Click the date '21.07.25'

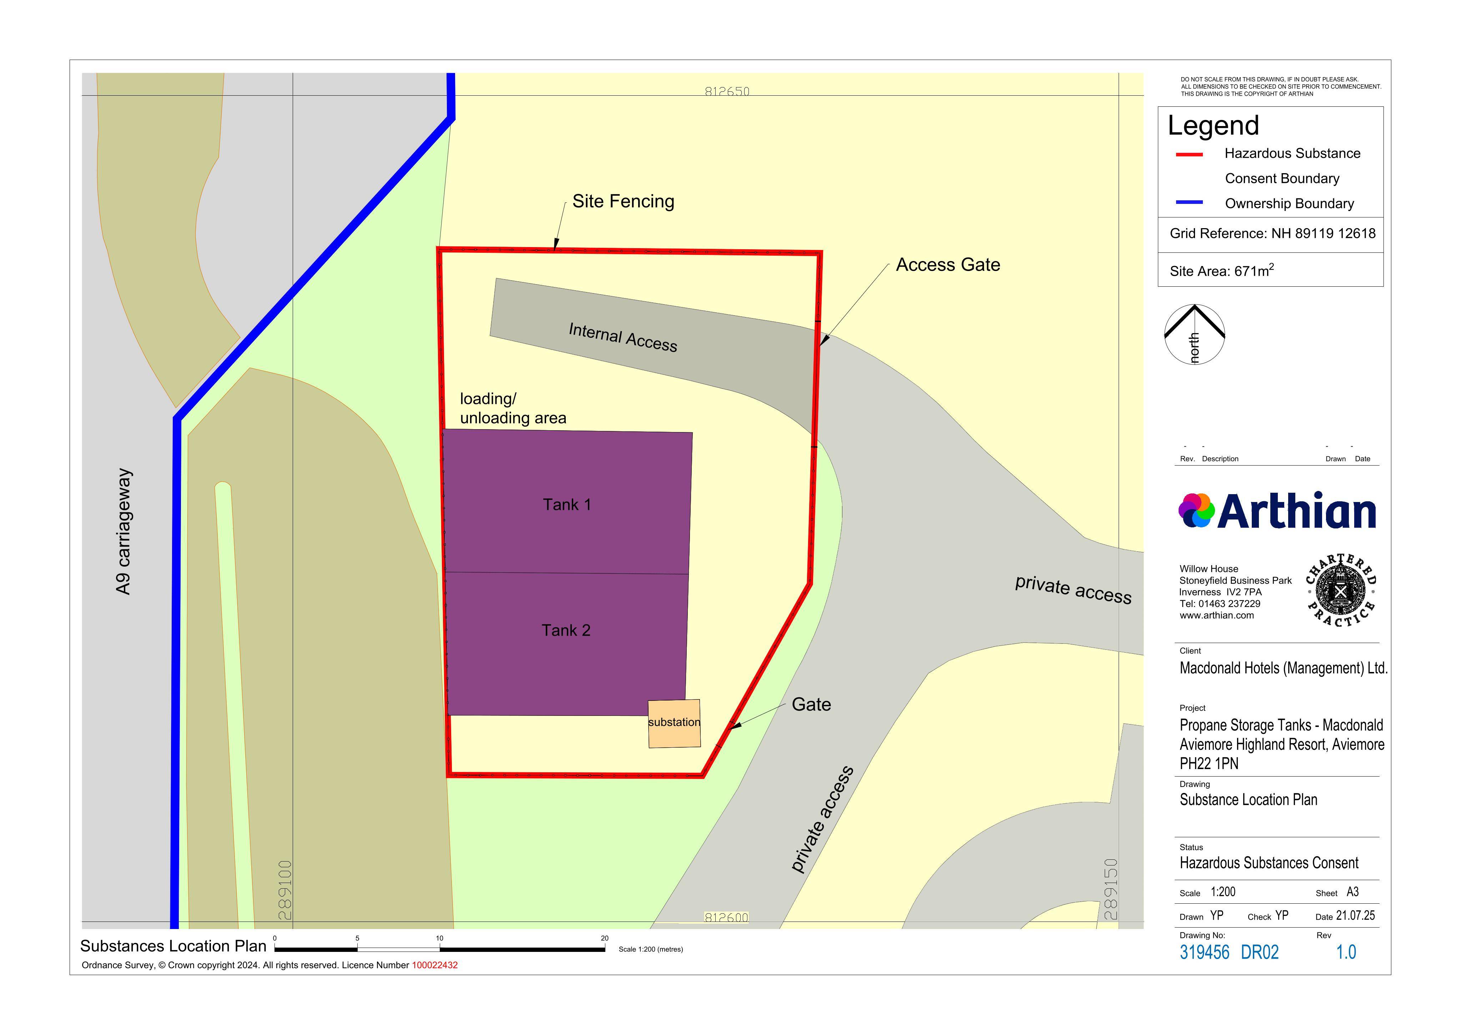tap(1356, 916)
